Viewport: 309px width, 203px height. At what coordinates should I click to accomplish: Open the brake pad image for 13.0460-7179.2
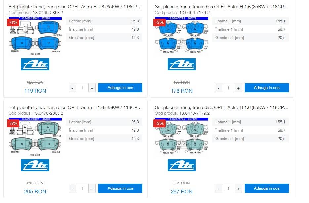[x=181, y=35]
